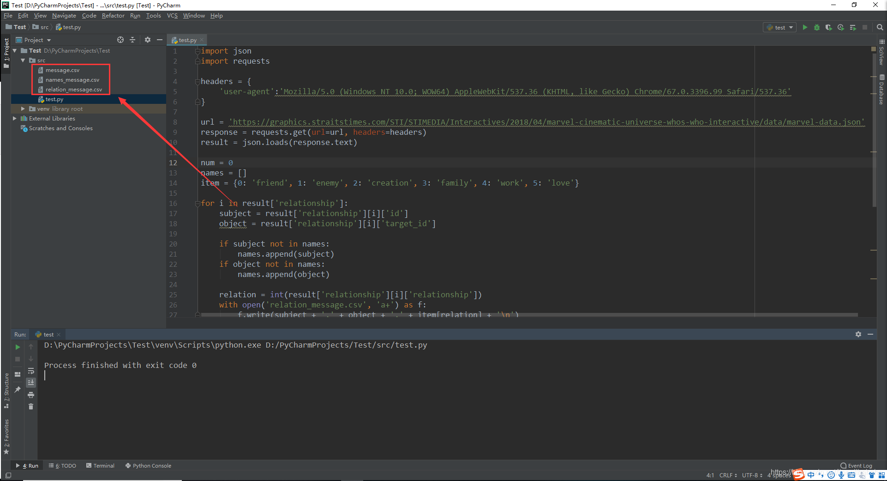Run test with coverage icon
This screenshot has width=887, height=481.
click(x=829, y=27)
